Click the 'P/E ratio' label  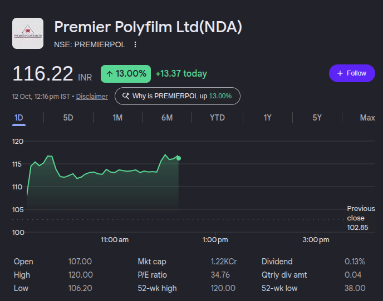tap(153, 275)
